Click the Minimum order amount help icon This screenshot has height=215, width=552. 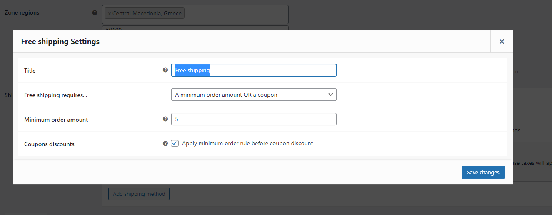click(165, 119)
